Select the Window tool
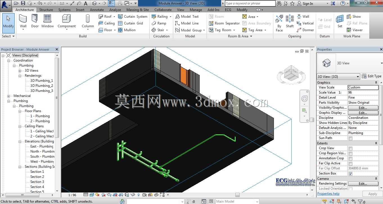 [48, 21]
